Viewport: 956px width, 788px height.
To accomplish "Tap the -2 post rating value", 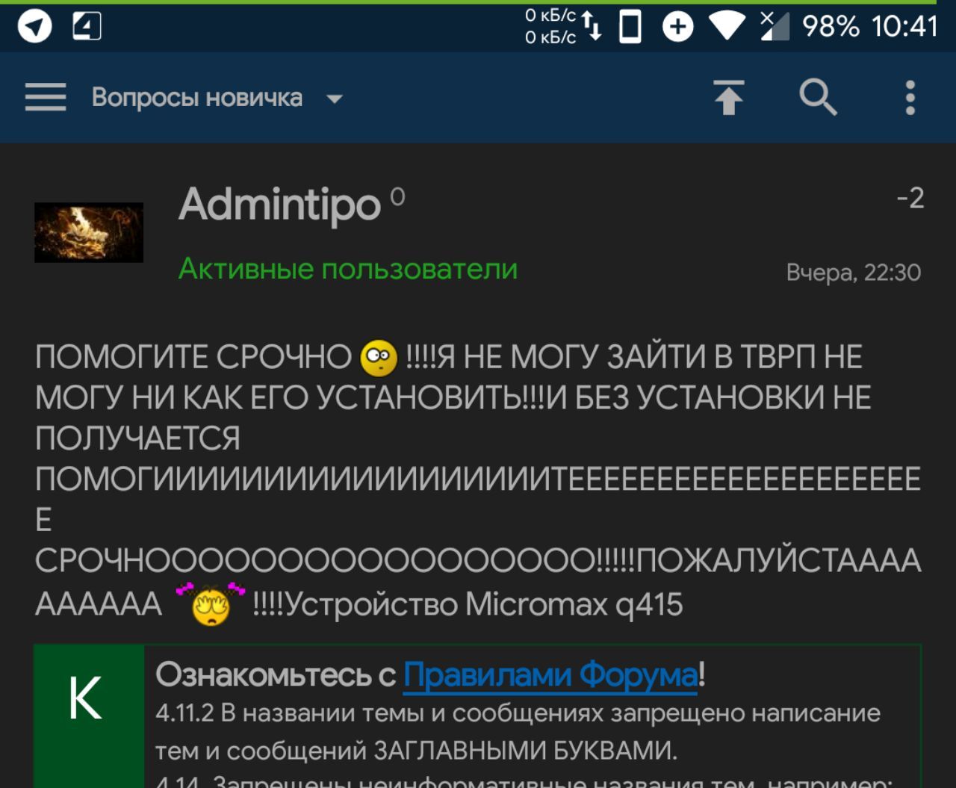I will 910,198.
